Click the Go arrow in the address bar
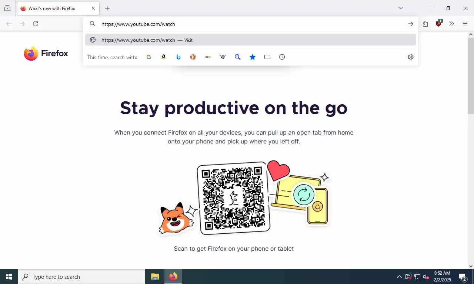Image resolution: width=474 pixels, height=284 pixels. (411, 24)
